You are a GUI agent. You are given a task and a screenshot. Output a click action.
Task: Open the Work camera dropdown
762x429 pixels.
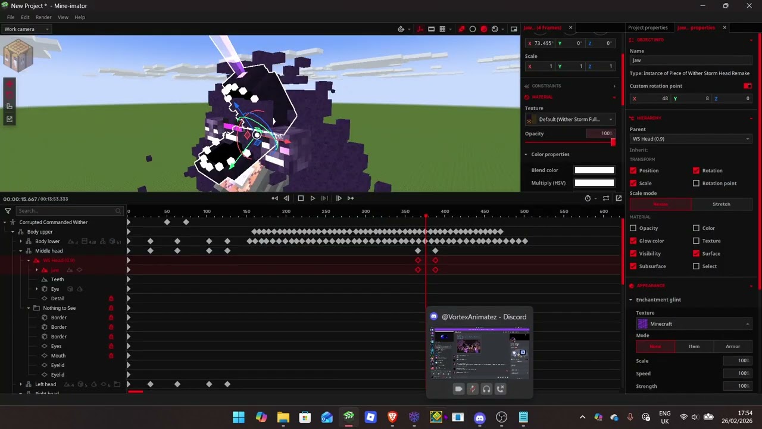[26, 29]
